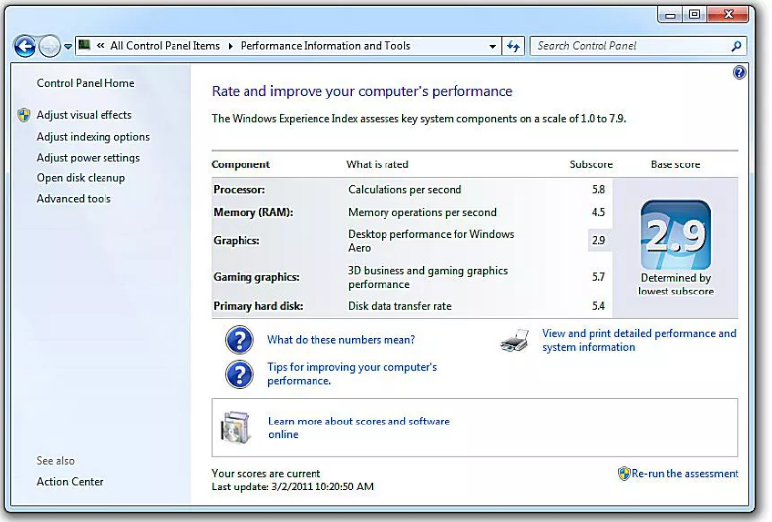772x522 pixels.
Task: Click Memory operations per second text
Action: tap(422, 212)
